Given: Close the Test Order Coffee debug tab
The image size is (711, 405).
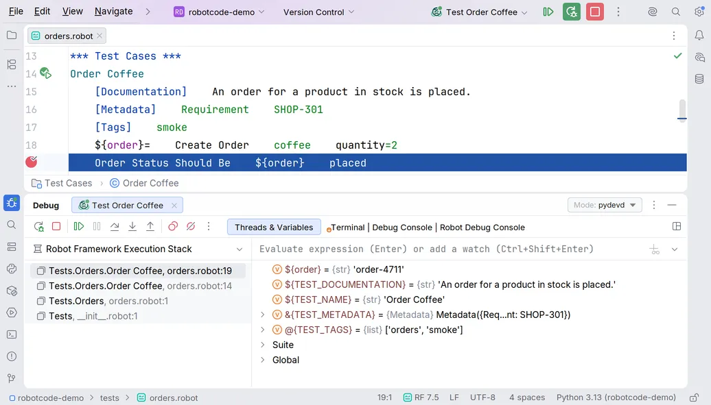Looking at the screenshot, I should pyautogui.click(x=174, y=205).
